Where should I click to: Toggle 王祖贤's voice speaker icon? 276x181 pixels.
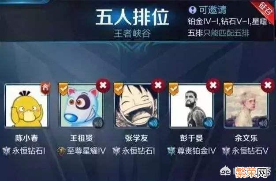coord(98,122)
